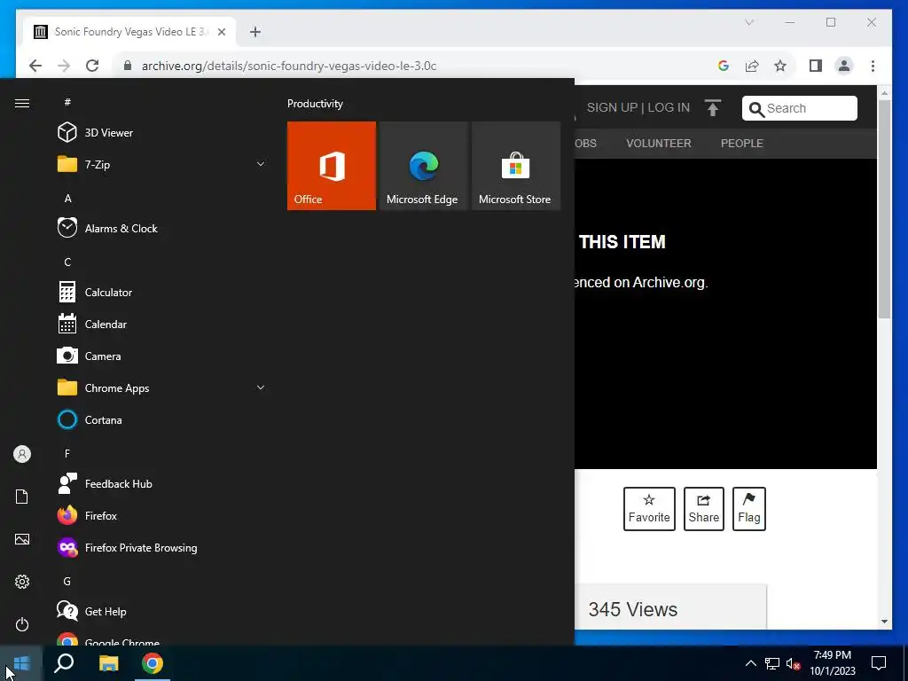908x681 pixels.
Task: Toggle Chrome side panel
Action: tap(816, 66)
